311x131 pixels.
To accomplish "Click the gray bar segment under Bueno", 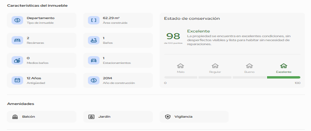I will coord(249,77).
